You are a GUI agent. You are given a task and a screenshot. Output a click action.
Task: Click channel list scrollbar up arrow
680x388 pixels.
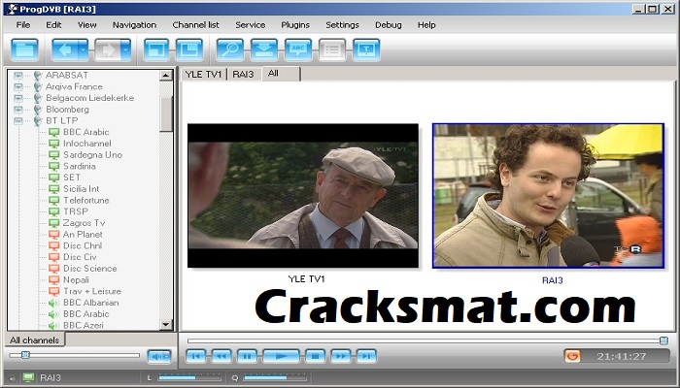(166, 76)
